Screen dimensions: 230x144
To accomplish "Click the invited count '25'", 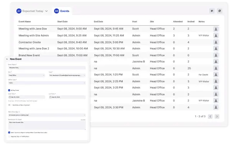I will (189, 68).
